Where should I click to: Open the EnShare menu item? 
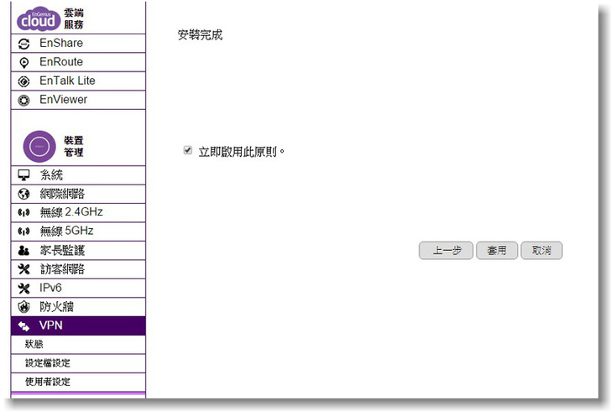[78, 44]
